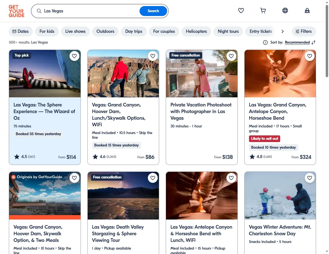This screenshot has height=254, width=329.
Task: Click Booked 15 times yesterday label
Action: tap(116, 145)
